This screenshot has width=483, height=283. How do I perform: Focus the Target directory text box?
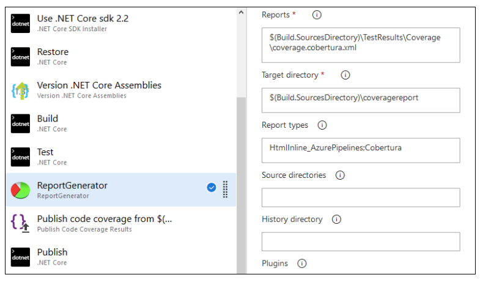[361, 100]
